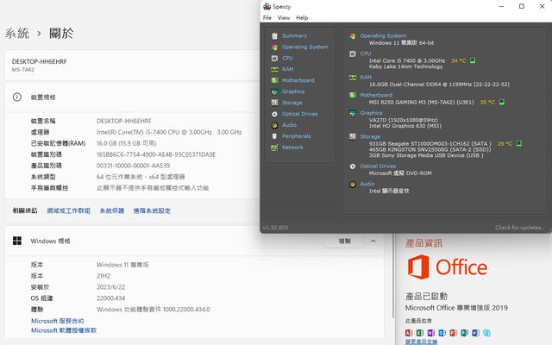
Task: Click the 複製 button in Windows 規格
Action: pyautogui.click(x=344, y=241)
